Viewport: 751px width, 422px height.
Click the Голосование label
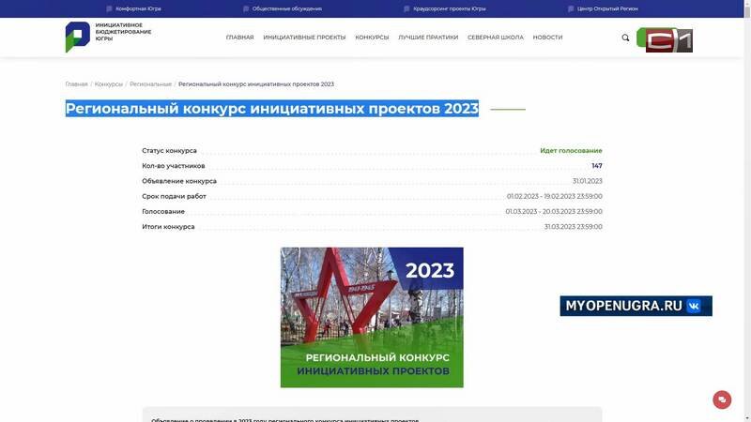tap(163, 212)
